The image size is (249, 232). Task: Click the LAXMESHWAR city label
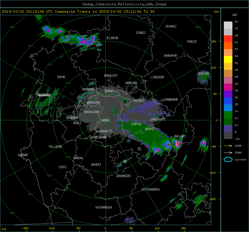98,137
